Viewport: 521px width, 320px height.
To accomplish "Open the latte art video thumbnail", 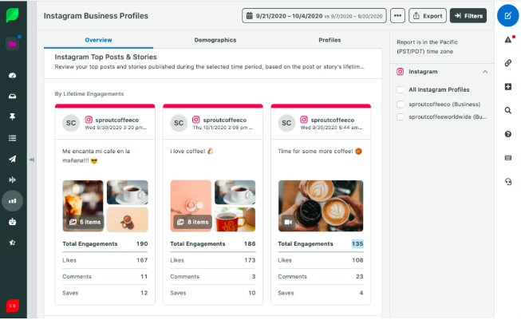I will [x=321, y=206].
